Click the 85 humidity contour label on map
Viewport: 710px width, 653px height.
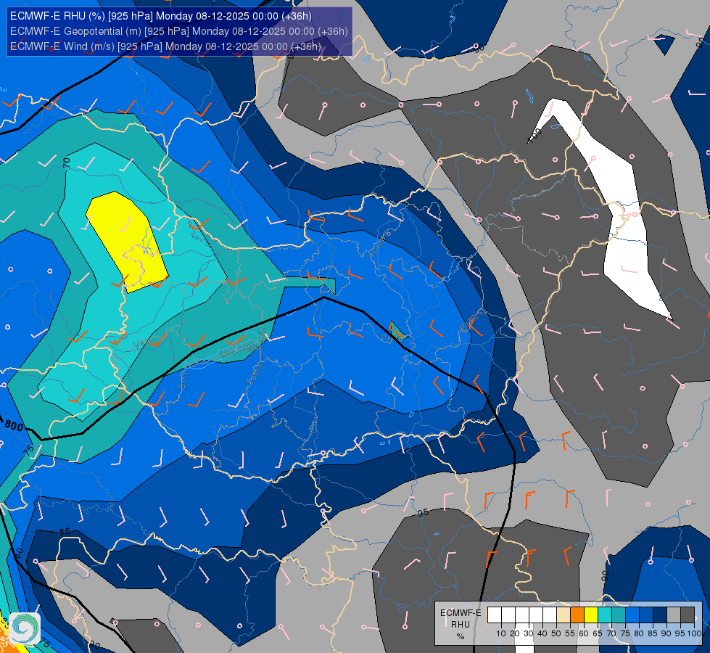[x=65, y=532]
